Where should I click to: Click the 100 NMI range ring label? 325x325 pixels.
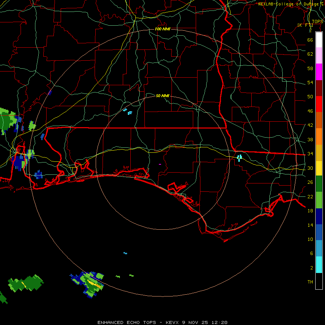pos(162,29)
